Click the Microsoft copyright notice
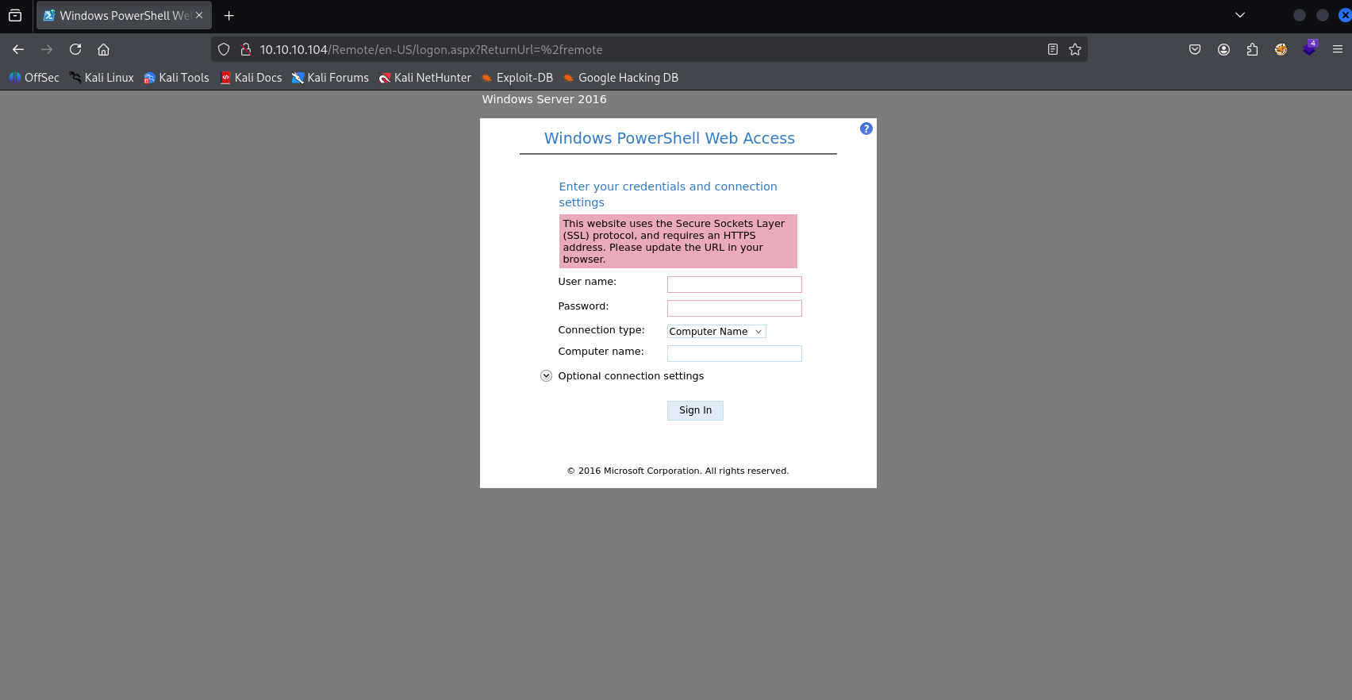This screenshot has height=700, width=1352. pos(678,471)
